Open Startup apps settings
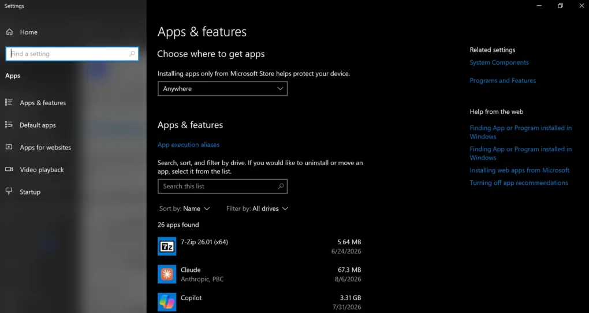Screen dimensions: 589x313 [30, 192]
